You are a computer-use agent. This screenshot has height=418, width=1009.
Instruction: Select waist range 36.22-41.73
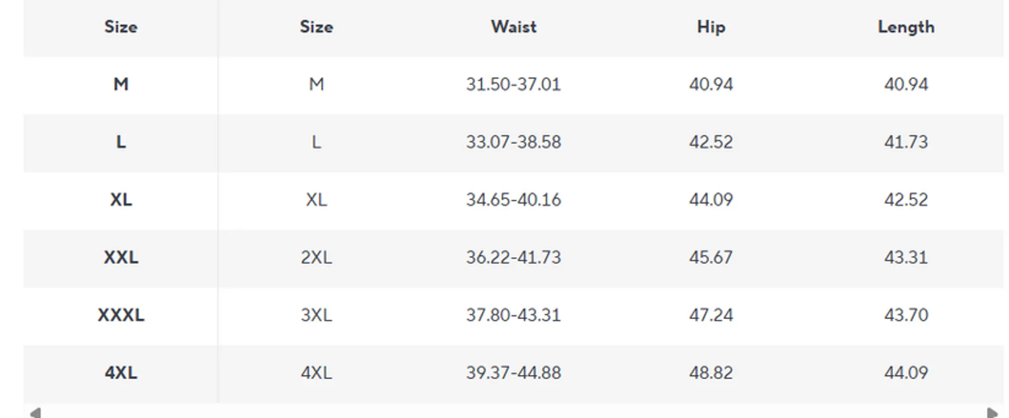[513, 257]
